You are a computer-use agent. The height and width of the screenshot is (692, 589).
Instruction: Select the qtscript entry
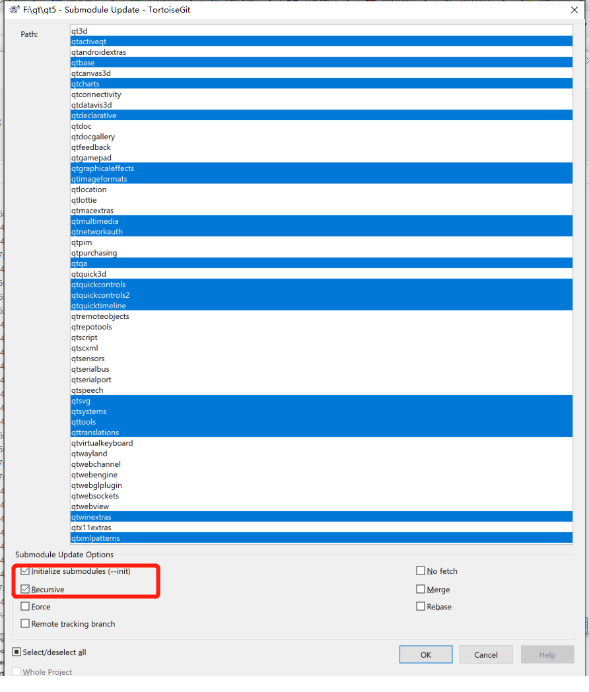point(321,337)
